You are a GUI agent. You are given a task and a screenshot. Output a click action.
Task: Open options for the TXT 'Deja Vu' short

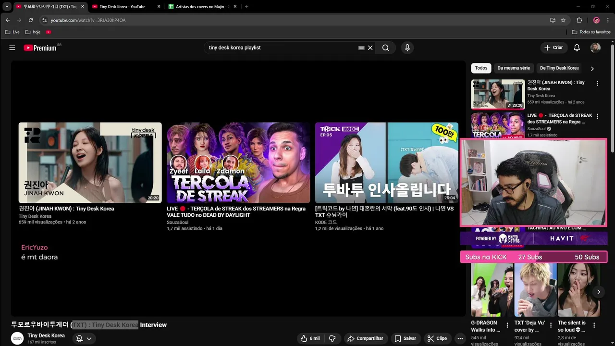click(x=551, y=325)
